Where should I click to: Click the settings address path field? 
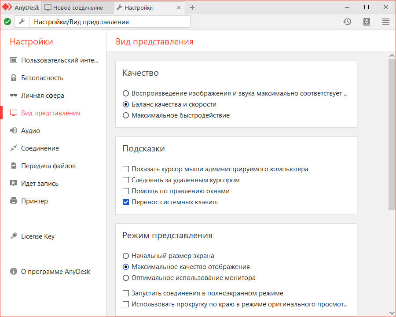[110, 22]
